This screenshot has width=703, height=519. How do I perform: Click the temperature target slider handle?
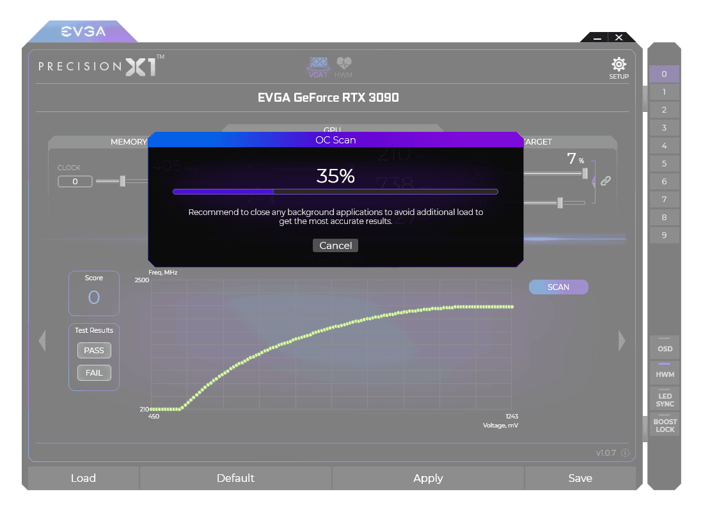click(x=560, y=203)
